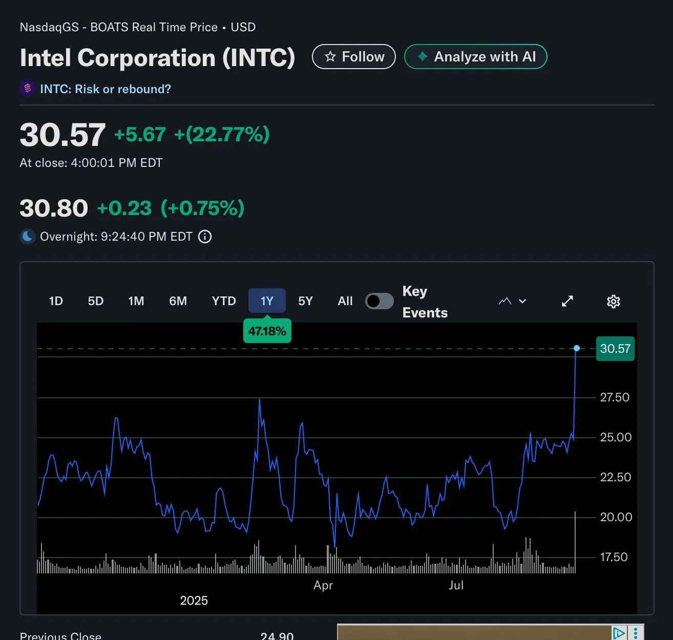Open the ad options three-dot menu
The width and height of the screenshot is (673, 640).
(636, 633)
